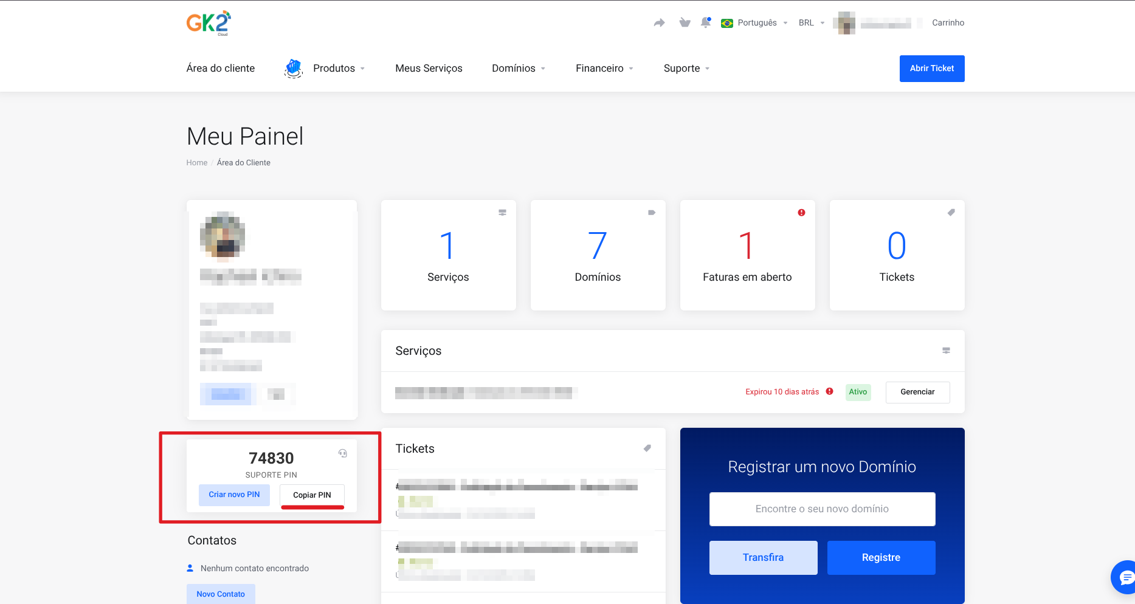This screenshot has width=1135, height=604.
Task: Open the Suporte dropdown menu
Action: point(686,69)
